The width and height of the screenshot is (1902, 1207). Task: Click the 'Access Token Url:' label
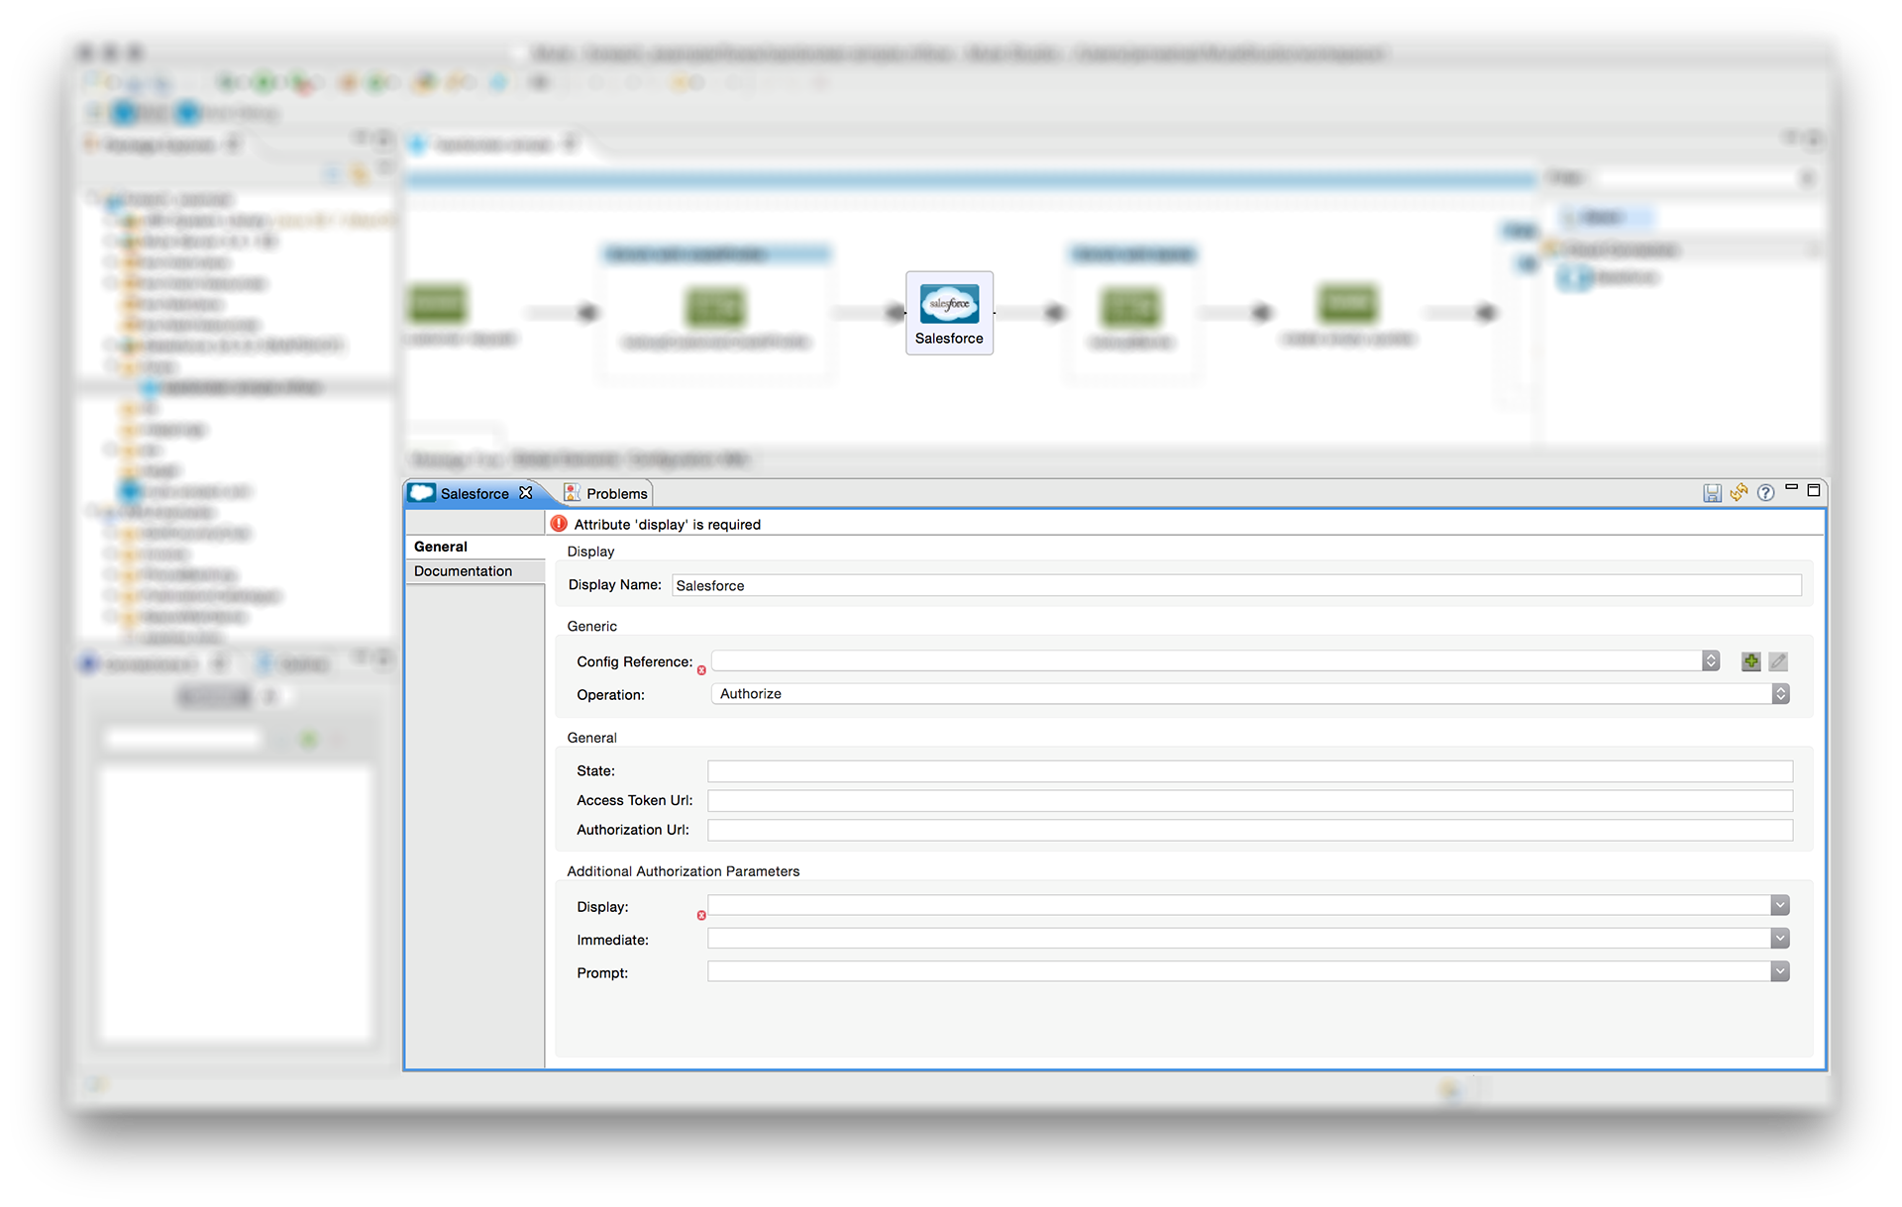click(x=634, y=800)
